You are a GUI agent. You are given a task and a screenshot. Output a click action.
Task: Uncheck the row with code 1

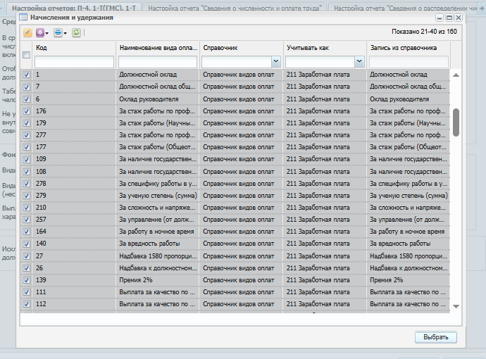pyautogui.click(x=26, y=75)
